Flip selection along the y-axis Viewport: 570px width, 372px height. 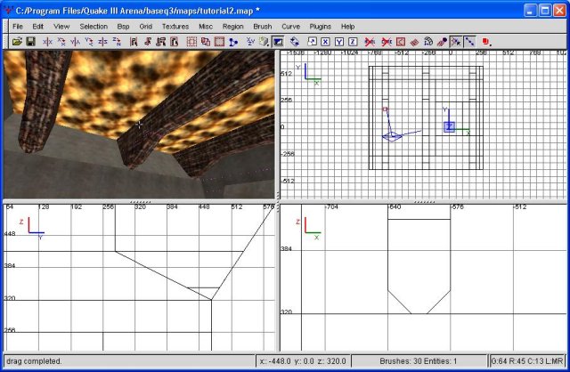click(75, 42)
